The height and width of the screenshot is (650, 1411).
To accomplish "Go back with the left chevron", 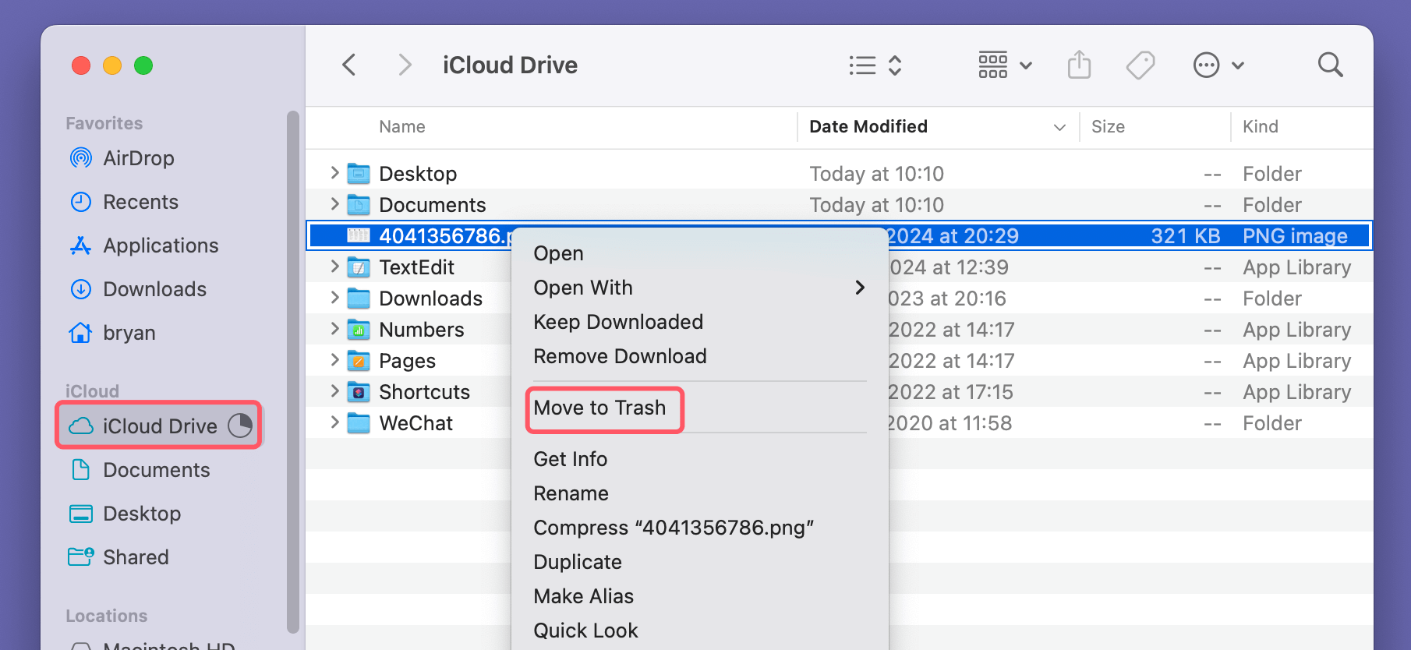I will click(x=349, y=65).
